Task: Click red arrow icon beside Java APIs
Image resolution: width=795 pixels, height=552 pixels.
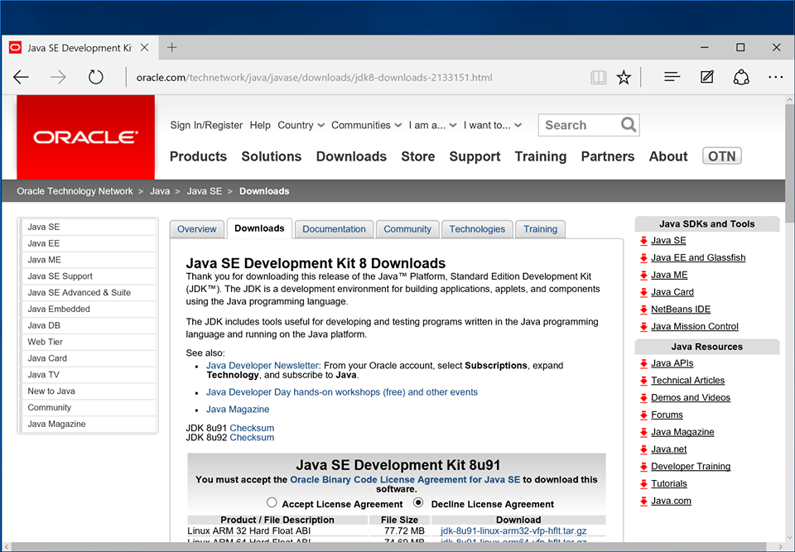Action: click(643, 363)
